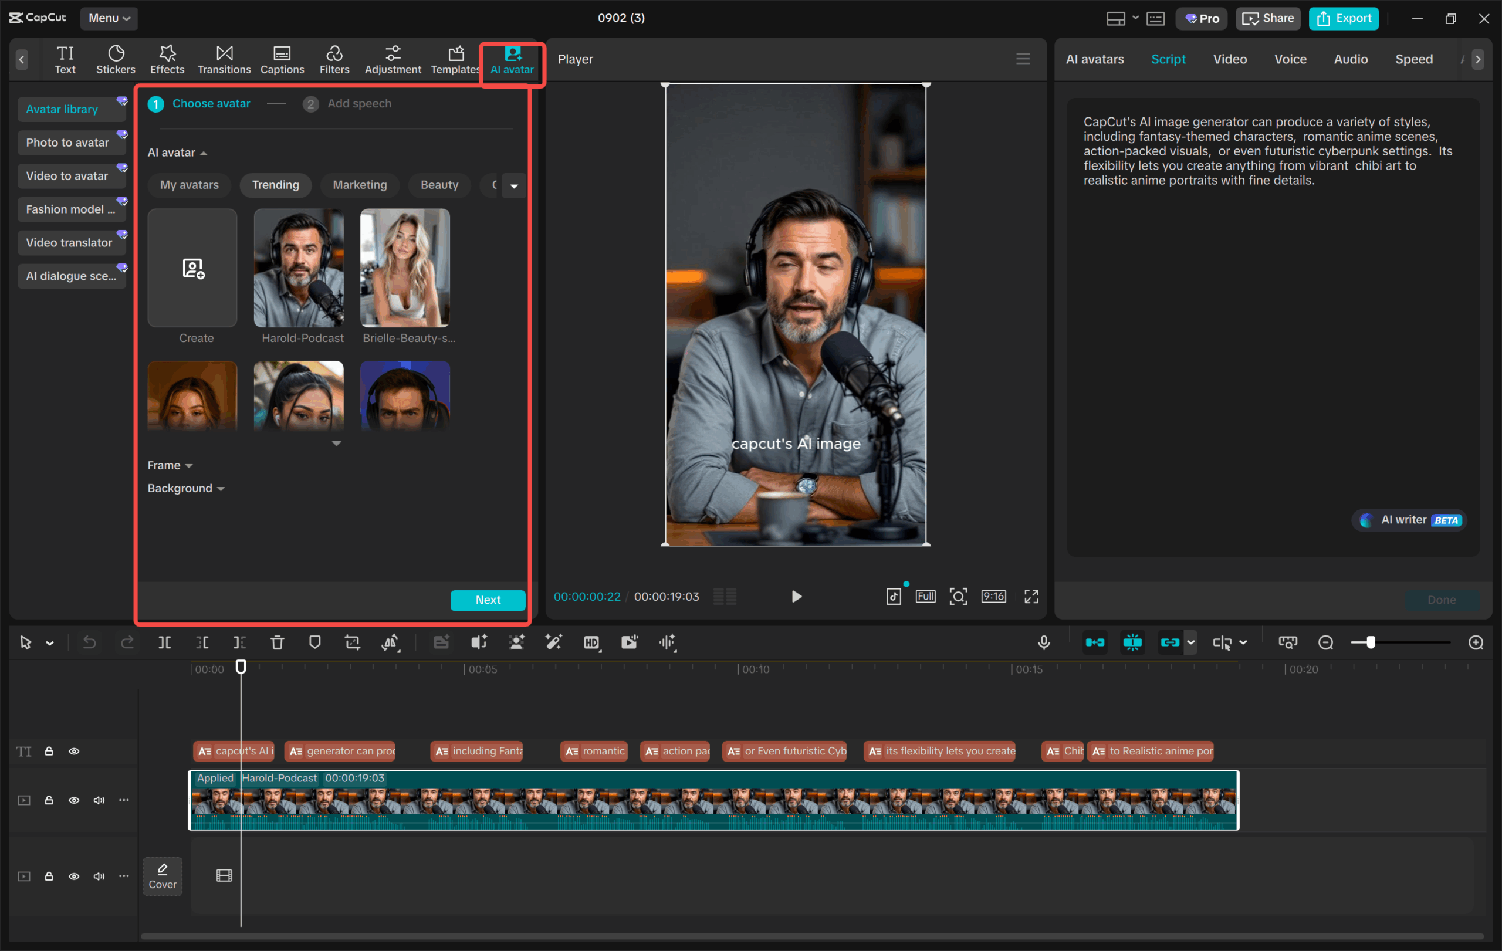The width and height of the screenshot is (1502, 951).
Task: Switch to the Voice tab
Action: (1290, 59)
